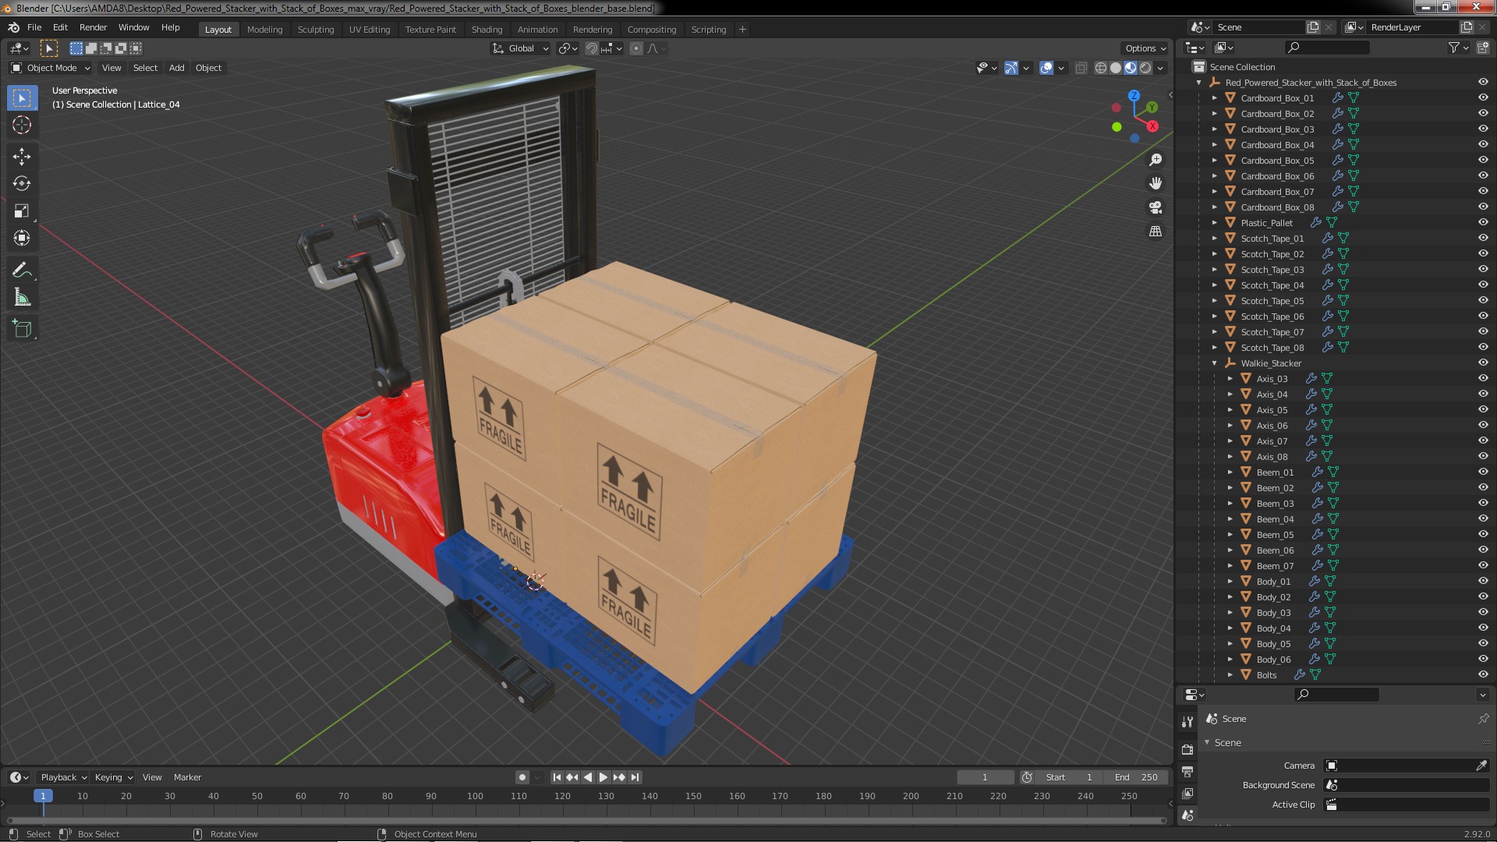The image size is (1497, 842).
Task: Select the Move tool in toolbar
Action: [x=22, y=157]
